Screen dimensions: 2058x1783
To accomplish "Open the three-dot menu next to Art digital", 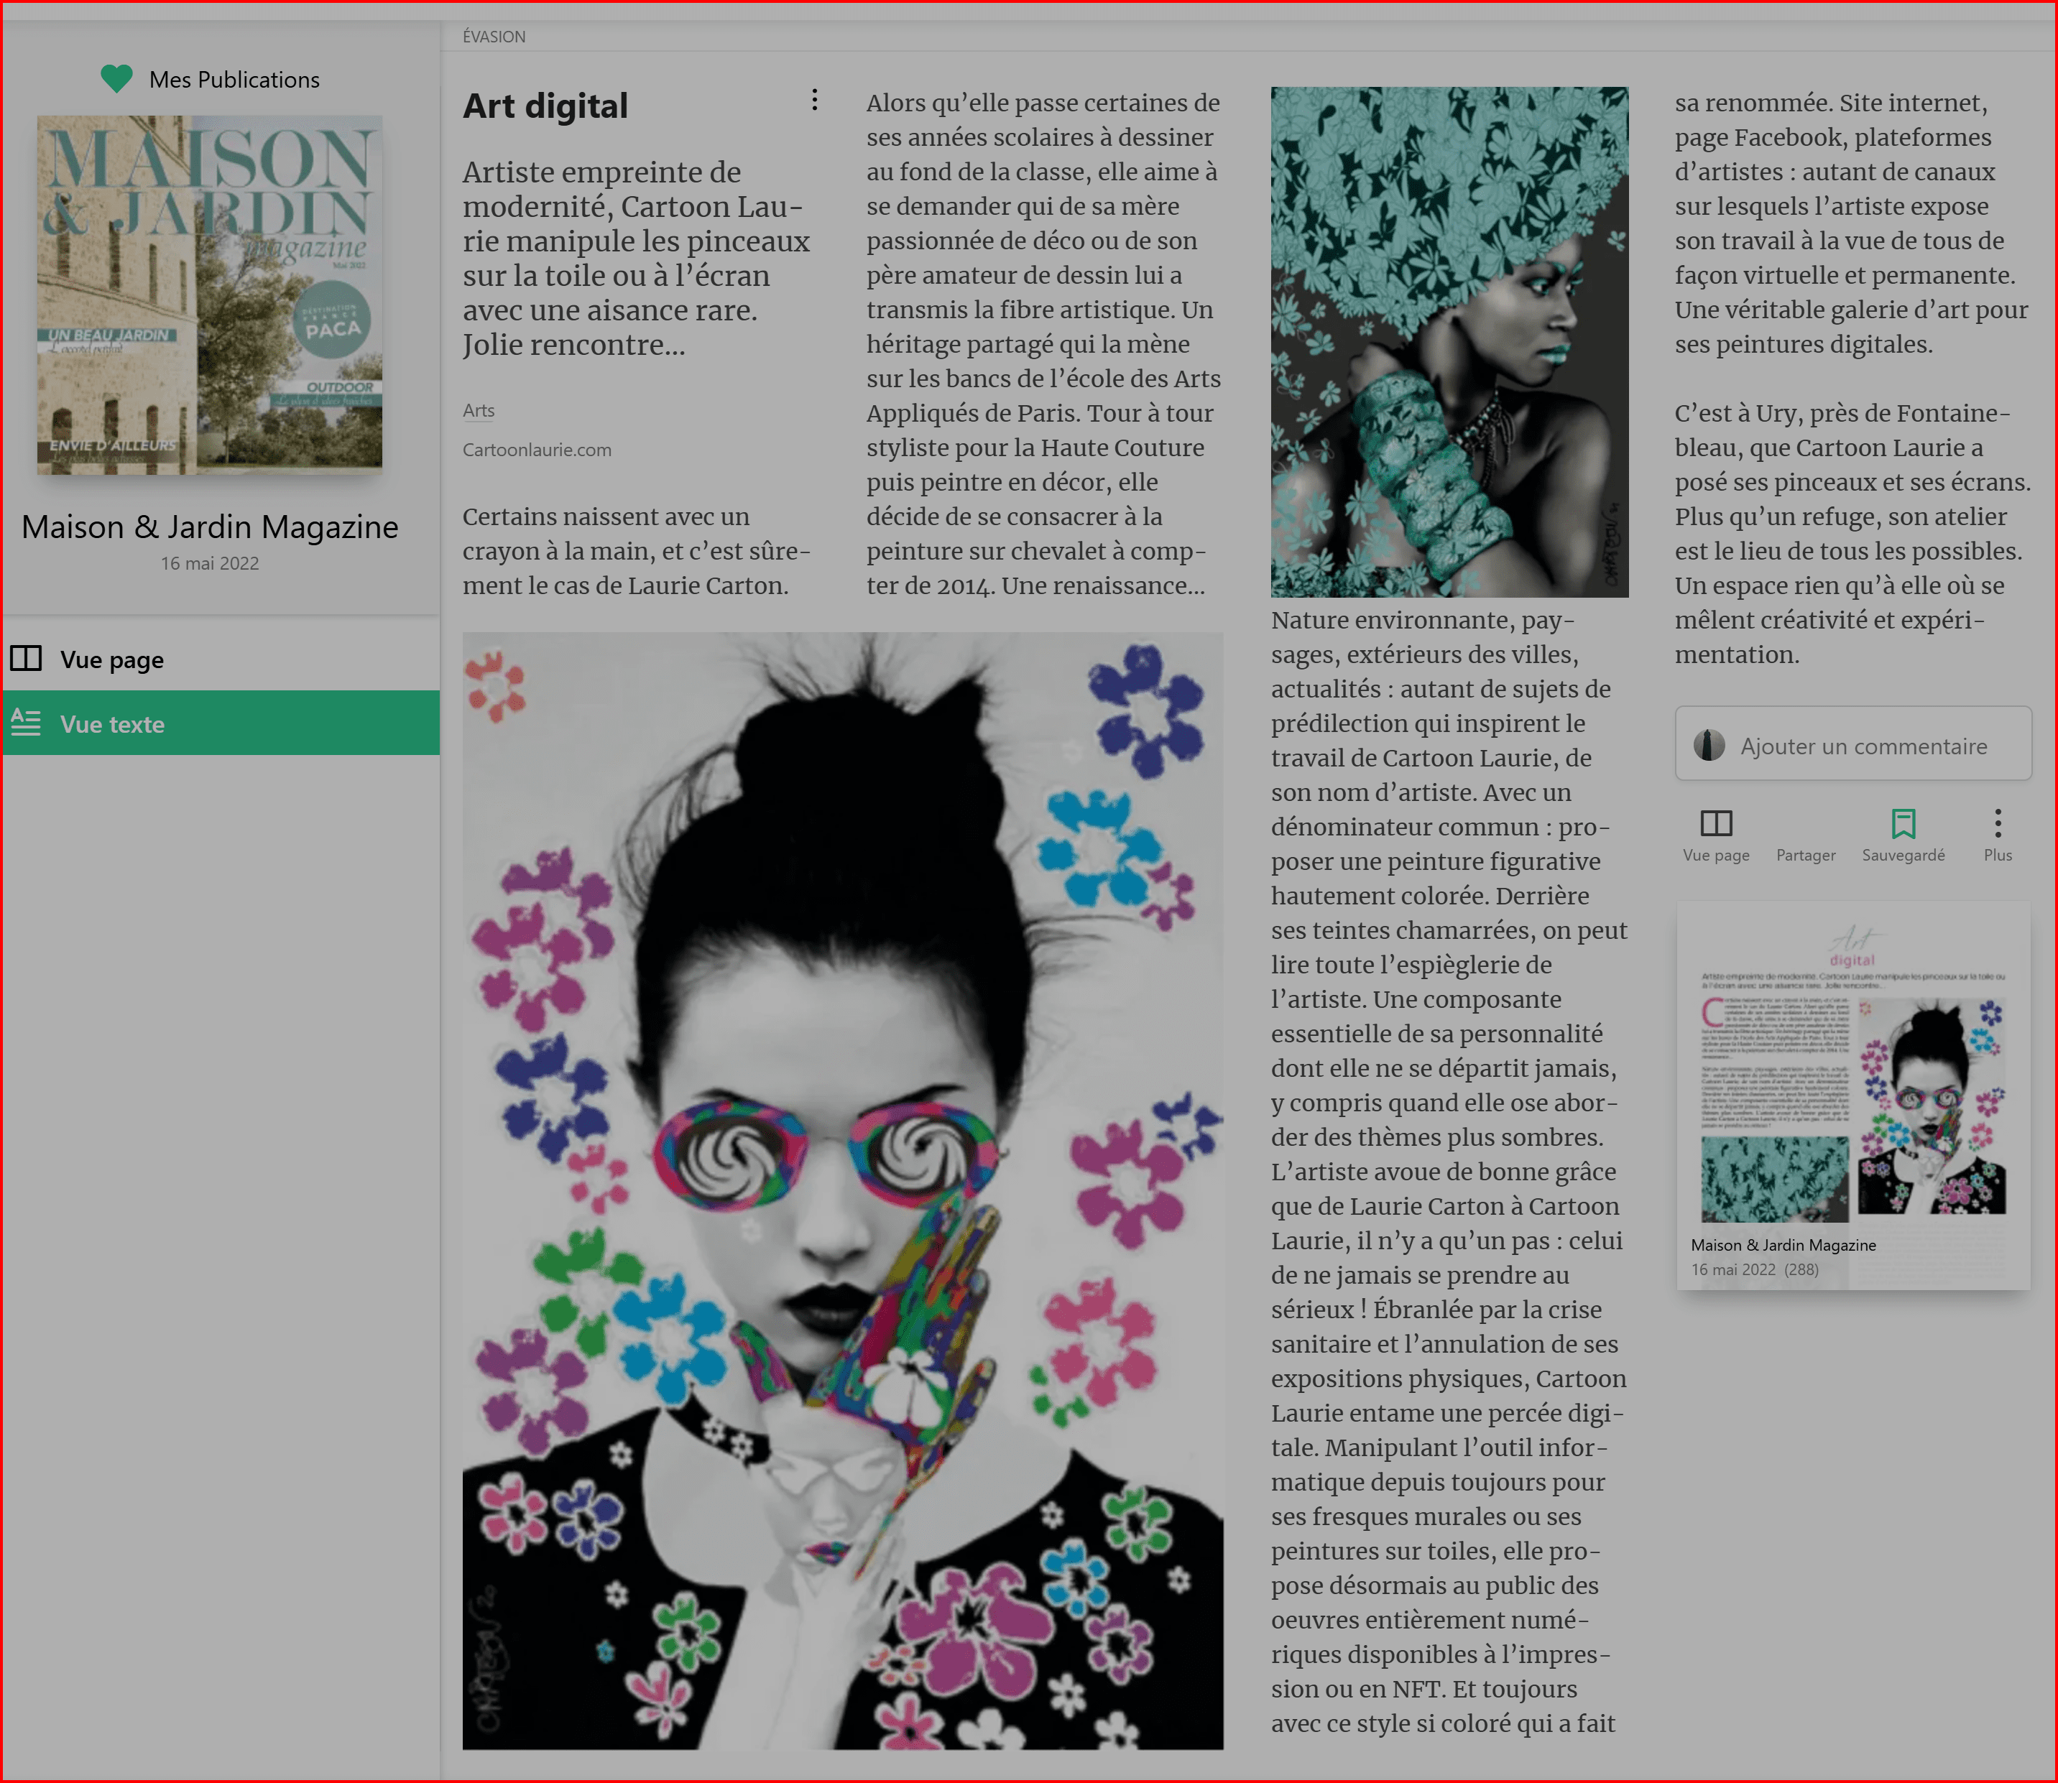I will click(814, 100).
